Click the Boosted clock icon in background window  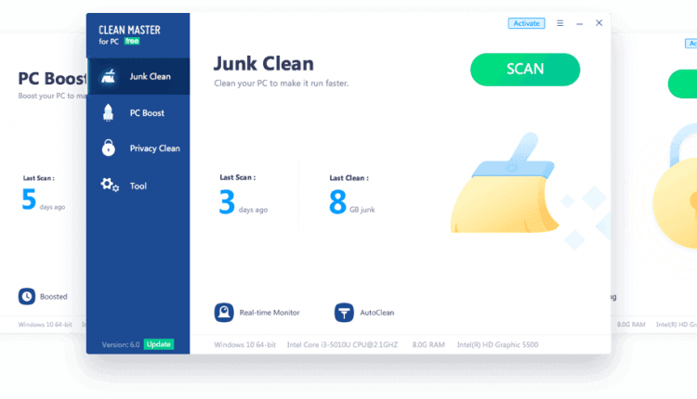27,297
